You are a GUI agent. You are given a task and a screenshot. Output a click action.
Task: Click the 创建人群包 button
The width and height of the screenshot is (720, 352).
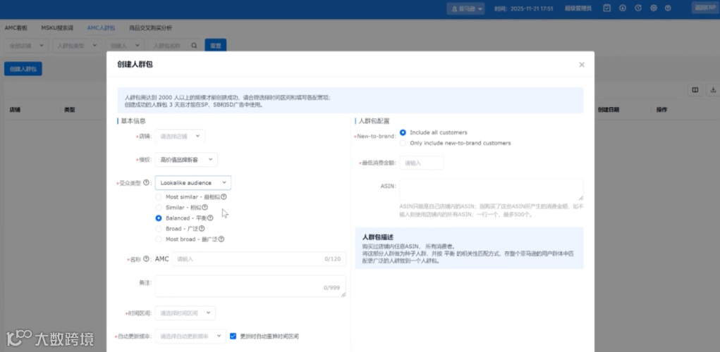(23, 69)
